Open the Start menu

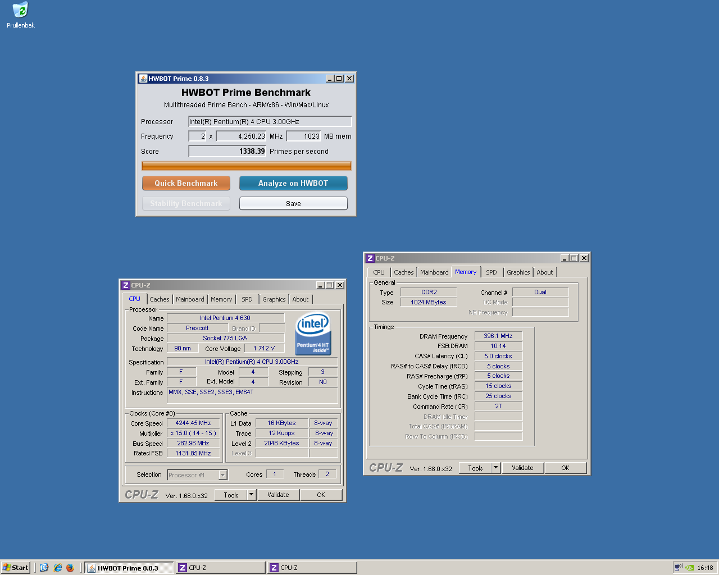click(15, 568)
